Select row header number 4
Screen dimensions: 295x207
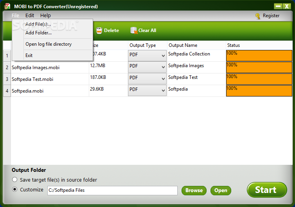pos(7,91)
